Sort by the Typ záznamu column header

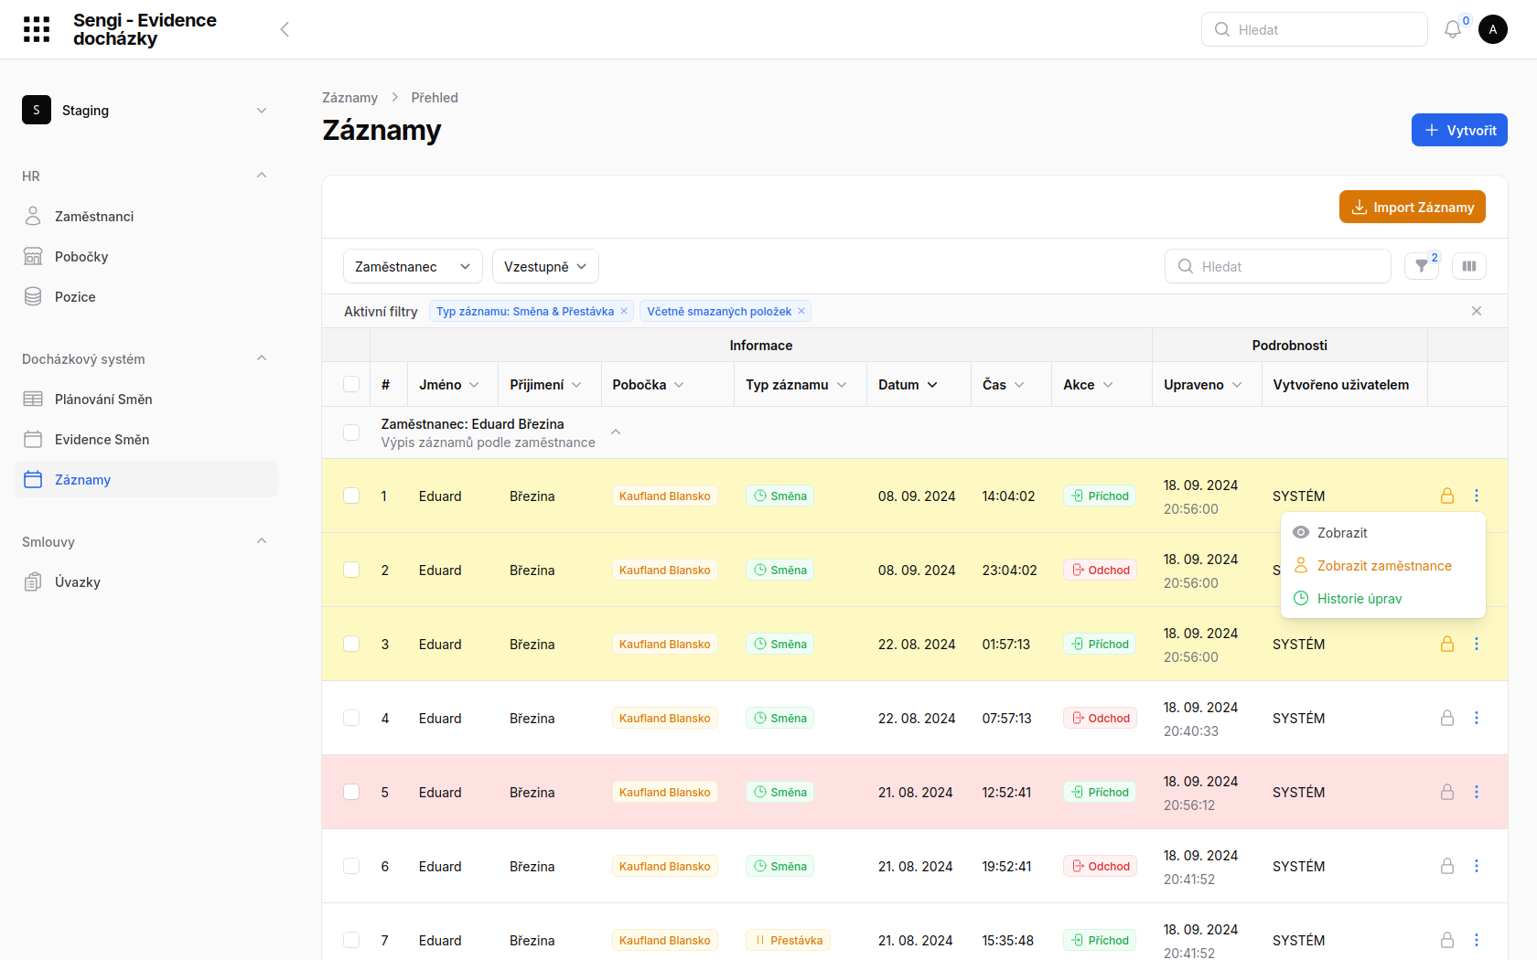[x=796, y=384]
